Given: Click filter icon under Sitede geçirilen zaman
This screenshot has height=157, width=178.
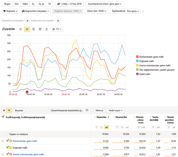Looking at the screenshot, I should point(169,127).
